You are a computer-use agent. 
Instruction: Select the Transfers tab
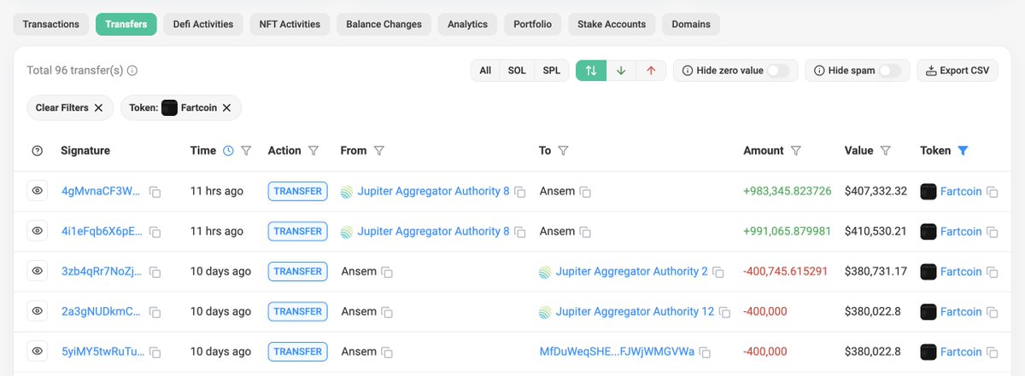pyautogui.click(x=126, y=24)
